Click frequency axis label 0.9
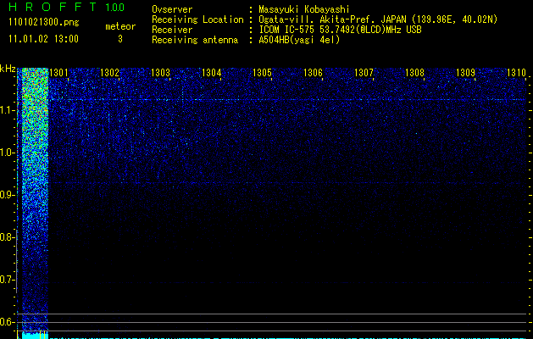533x339 pixels. [x=7, y=195]
